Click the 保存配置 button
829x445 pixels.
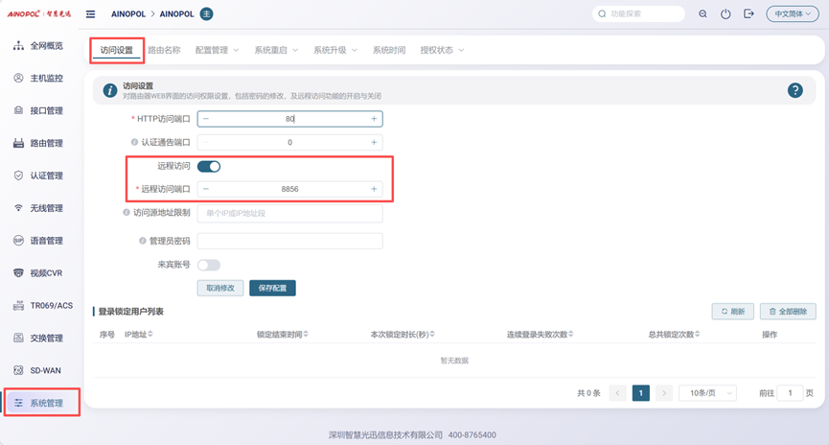[272, 288]
